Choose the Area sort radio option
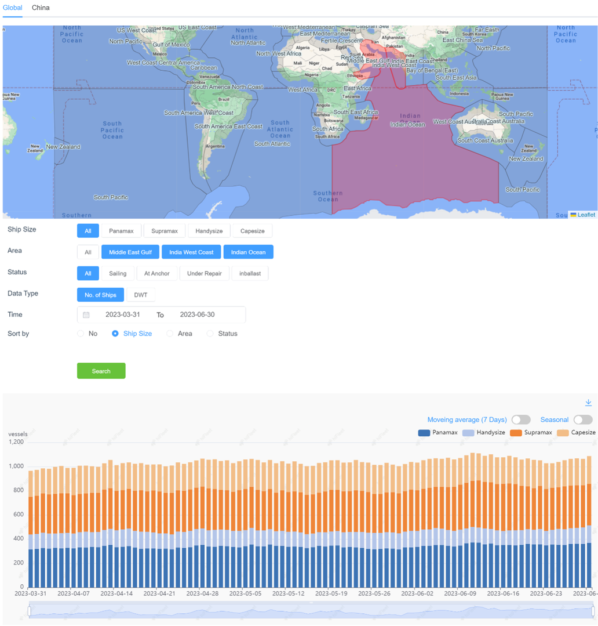The width and height of the screenshot is (598, 626). 170,334
